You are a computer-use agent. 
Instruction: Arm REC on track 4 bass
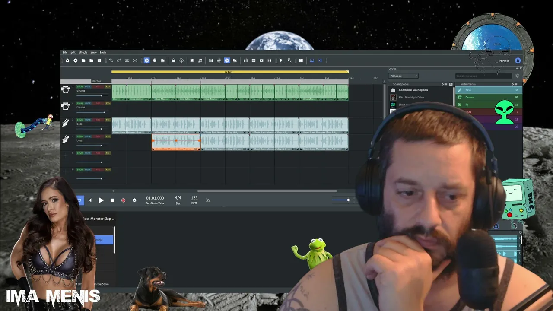click(x=98, y=136)
